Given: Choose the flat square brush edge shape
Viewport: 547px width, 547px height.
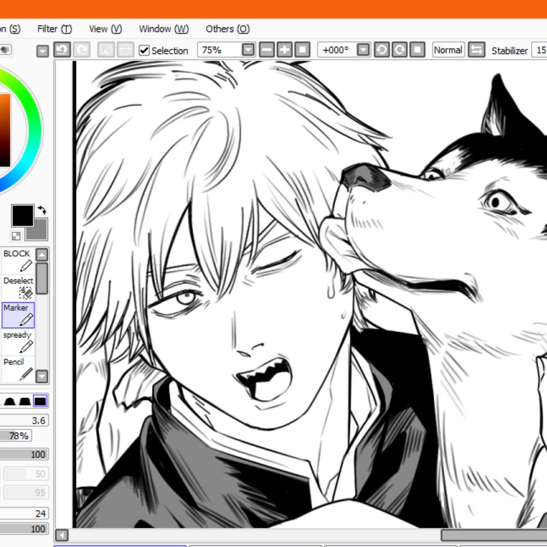Looking at the screenshot, I should [x=40, y=401].
